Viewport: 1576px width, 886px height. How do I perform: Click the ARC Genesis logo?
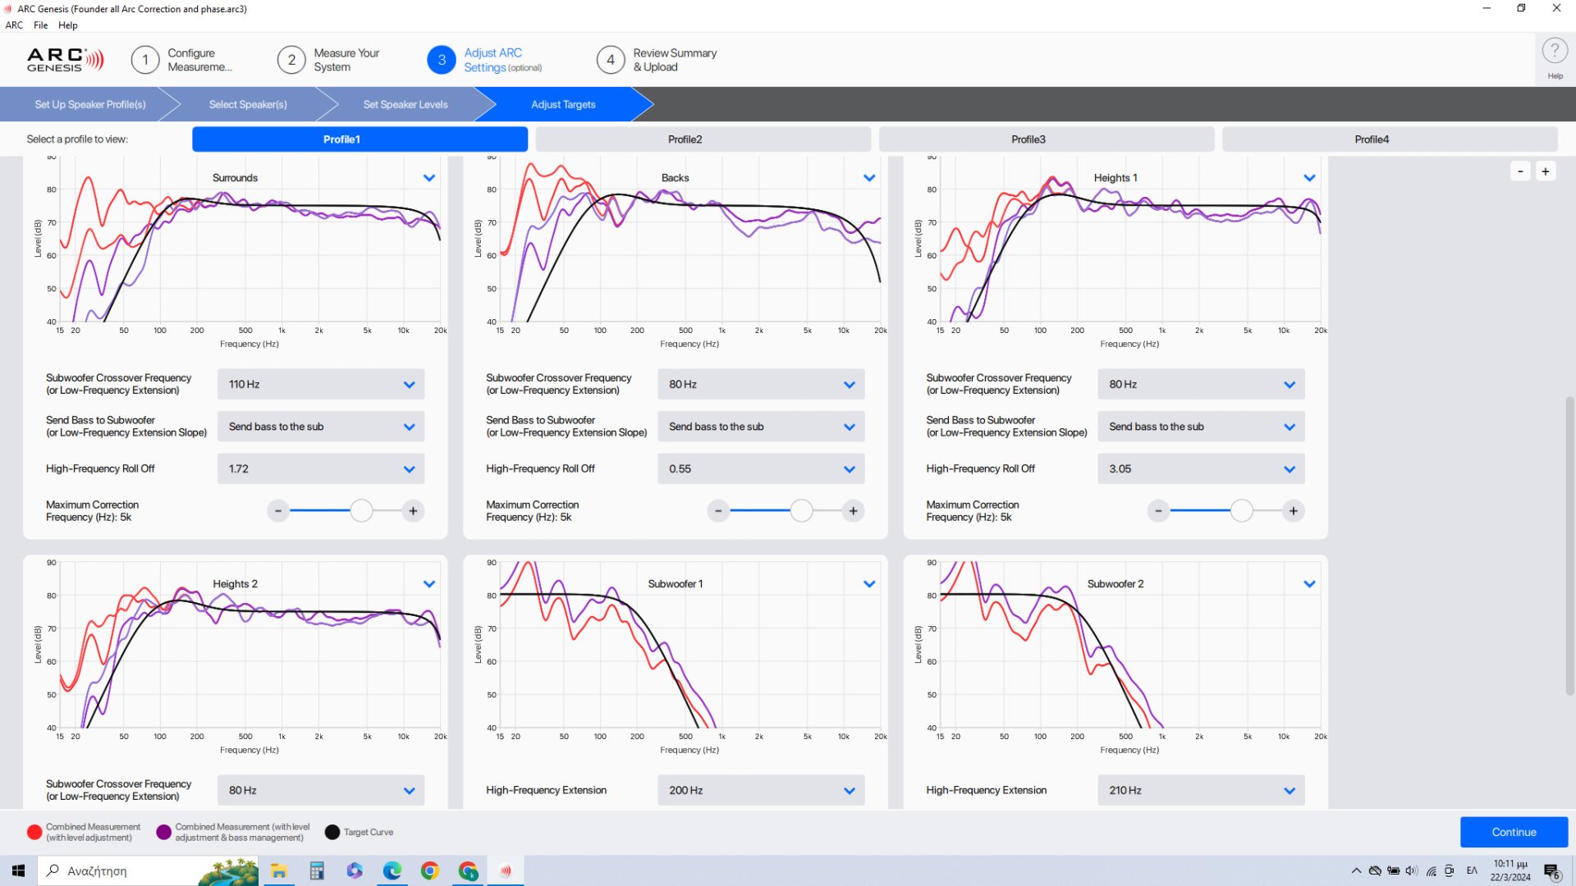point(66,59)
